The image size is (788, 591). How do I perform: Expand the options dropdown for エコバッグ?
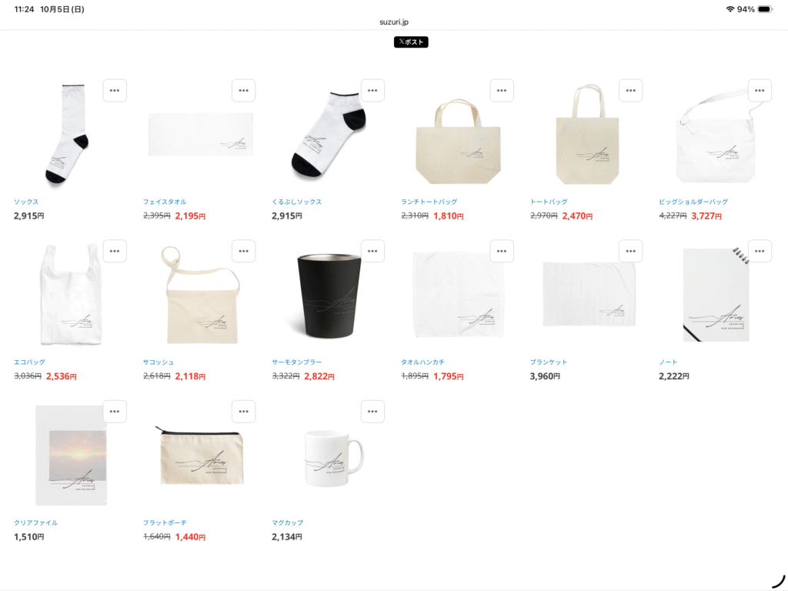click(115, 251)
